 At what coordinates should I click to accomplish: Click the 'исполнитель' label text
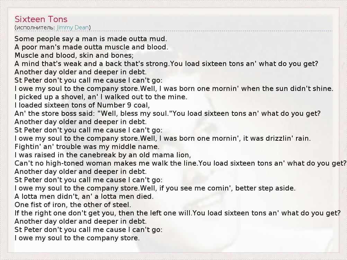click(35, 27)
